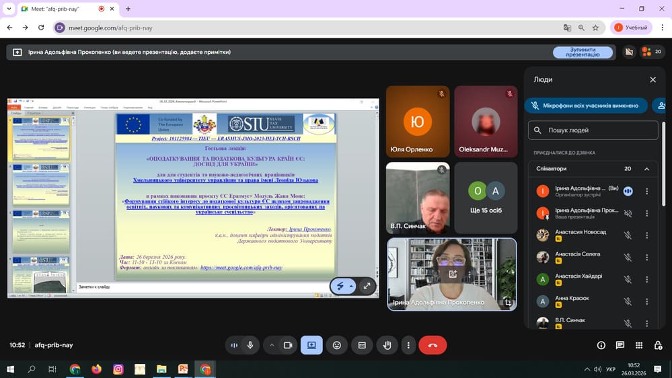The image size is (672, 378).
Task: Click Зупинити презентацію button
Action: tap(583, 52)
